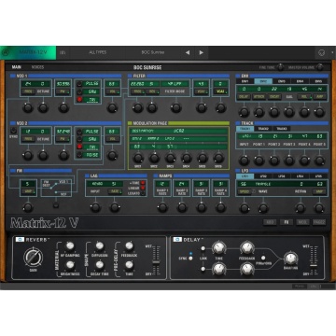Click the LFO SPEED knob
This screenshot has width=336, height=336.
[245, 207]
